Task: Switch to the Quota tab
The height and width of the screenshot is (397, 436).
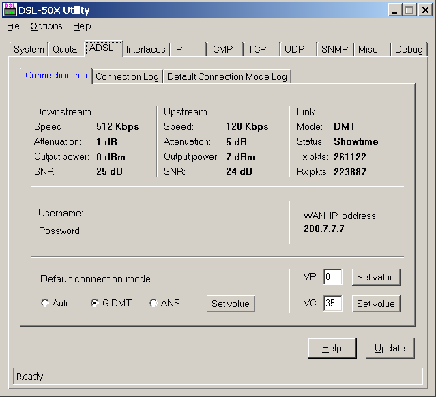Action: (x=66, y=49)
